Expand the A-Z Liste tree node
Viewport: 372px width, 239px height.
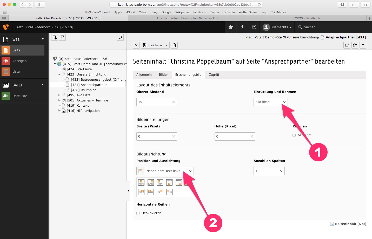tap(59, 95)
